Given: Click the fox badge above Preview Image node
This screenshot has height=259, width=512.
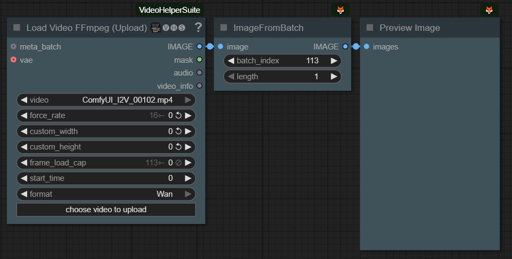Looking at the screenshot, I should coord(489,10).
